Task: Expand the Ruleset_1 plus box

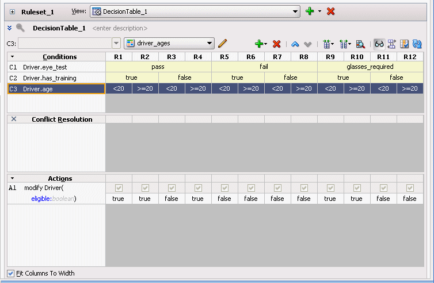Action: coord(12,12)
